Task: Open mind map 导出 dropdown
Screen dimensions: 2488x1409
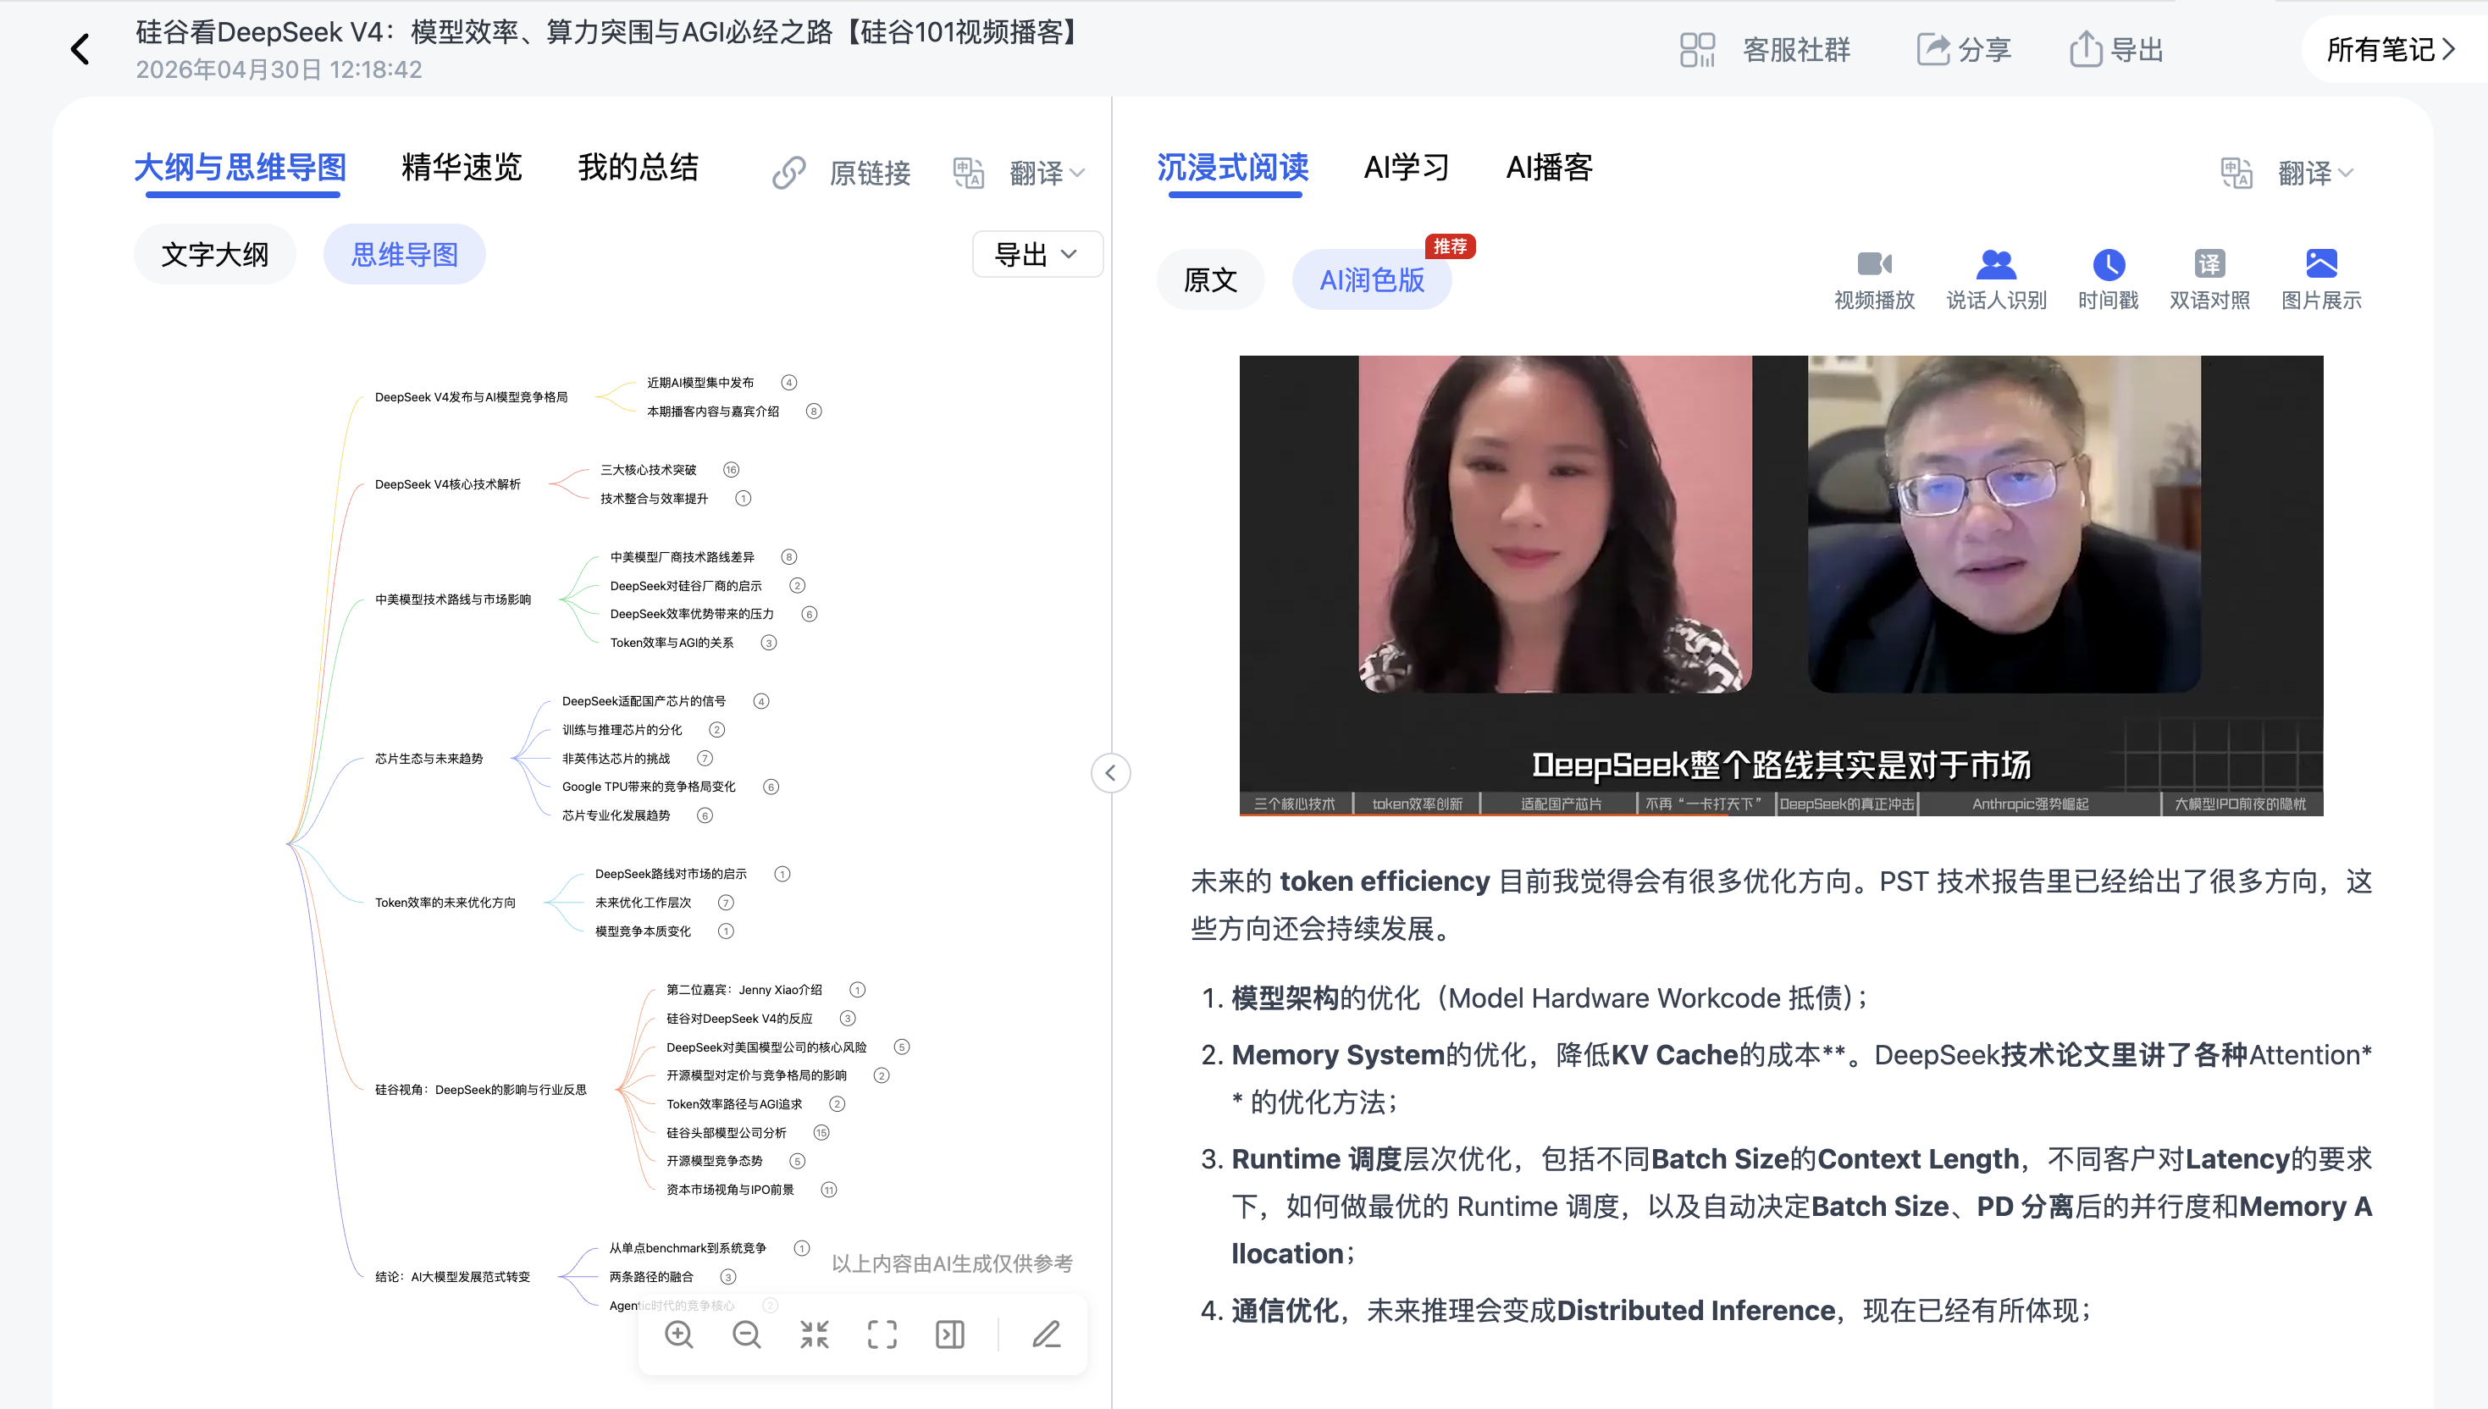Action: click(1037, 255)
